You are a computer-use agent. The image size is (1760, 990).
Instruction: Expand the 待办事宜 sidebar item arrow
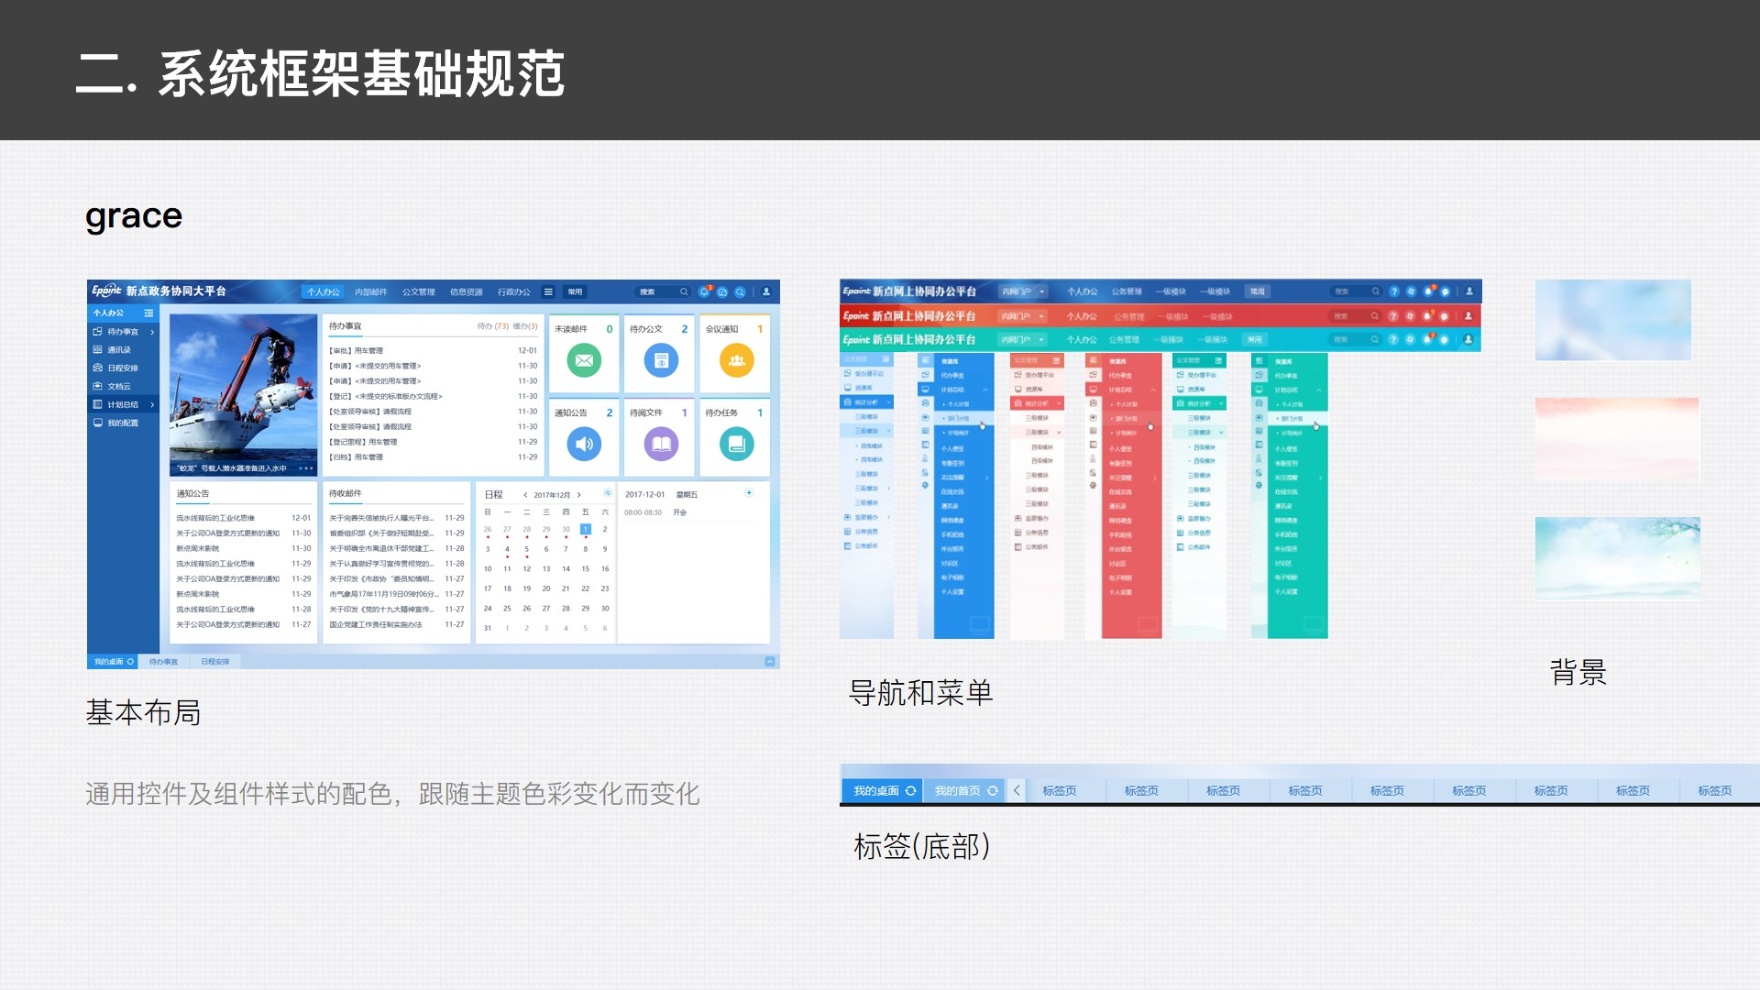click(152, 332)
